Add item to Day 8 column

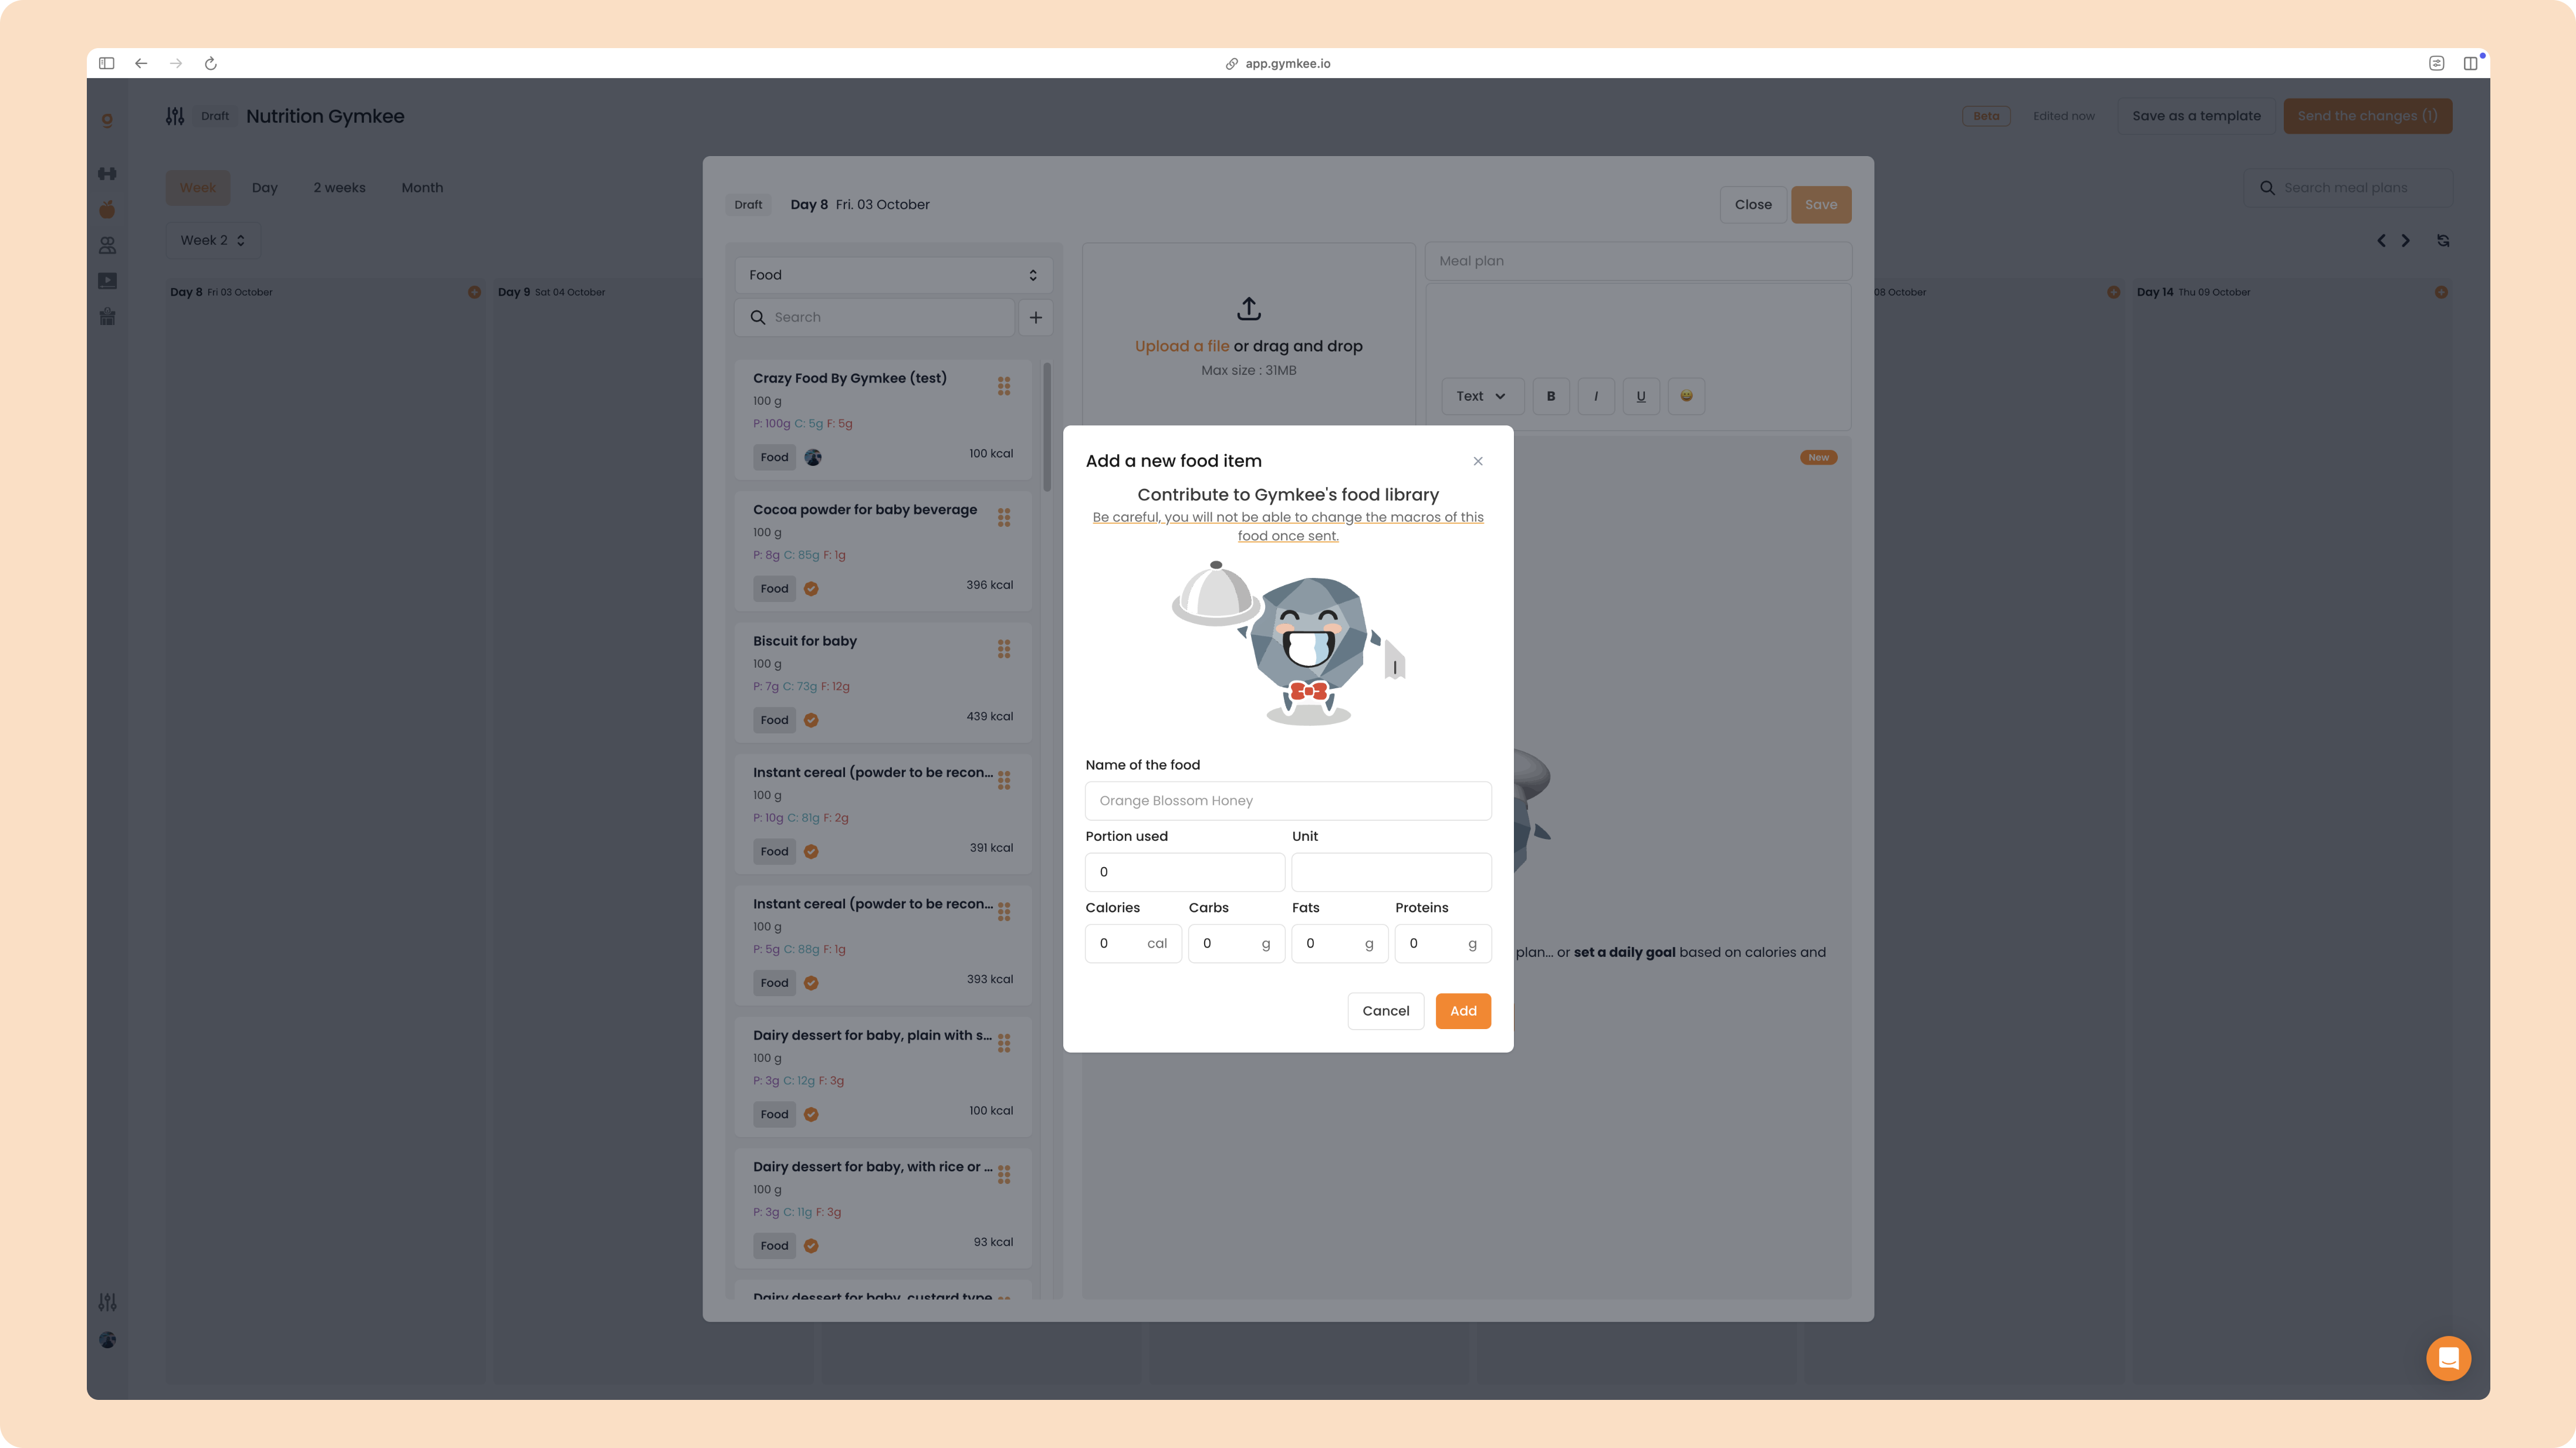pyautogui.click(x=474, y=292)
